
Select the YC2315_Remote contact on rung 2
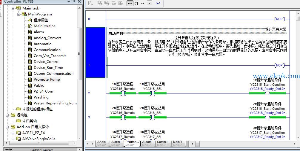(x=123, y=93)
